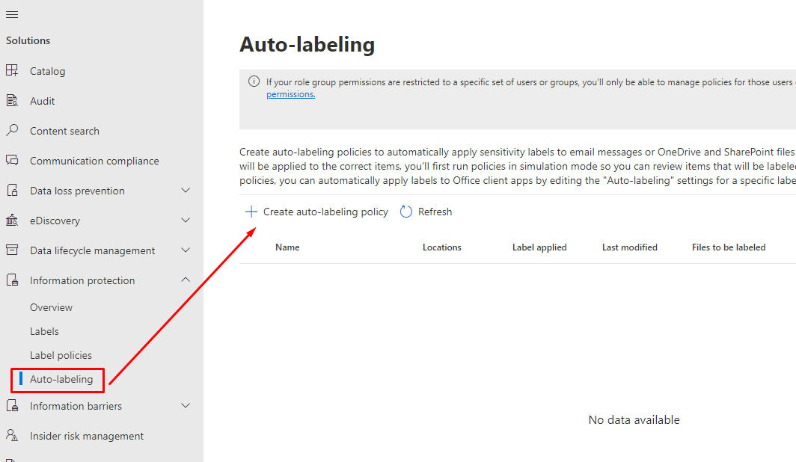This screenshot has height=462, width=796.
Task: Click the plus icon to create policy
Action: (x=251, y=212)
